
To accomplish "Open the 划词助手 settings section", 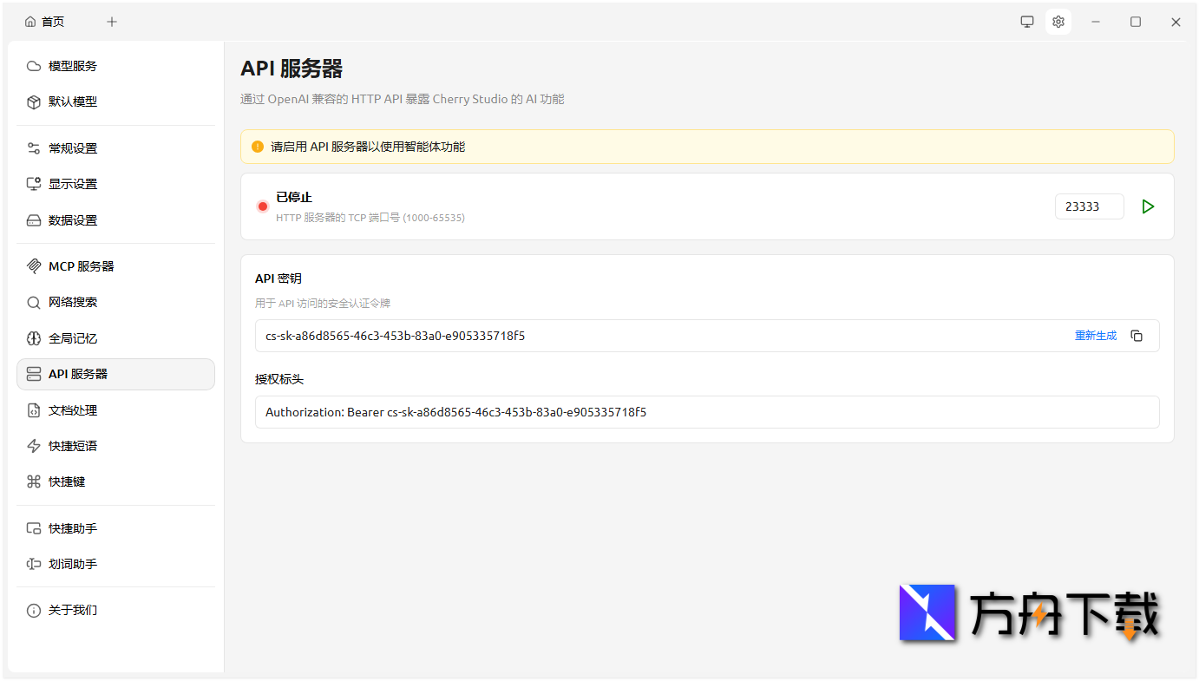I will pos(74,563).
